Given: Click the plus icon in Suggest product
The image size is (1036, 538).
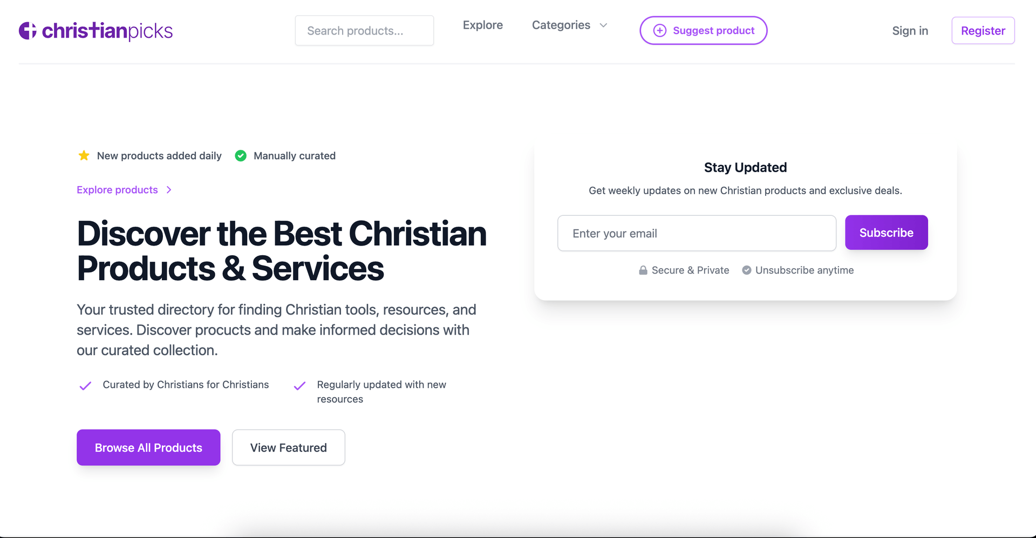Looking at the screenshot, I should click(x=659, y=31).
